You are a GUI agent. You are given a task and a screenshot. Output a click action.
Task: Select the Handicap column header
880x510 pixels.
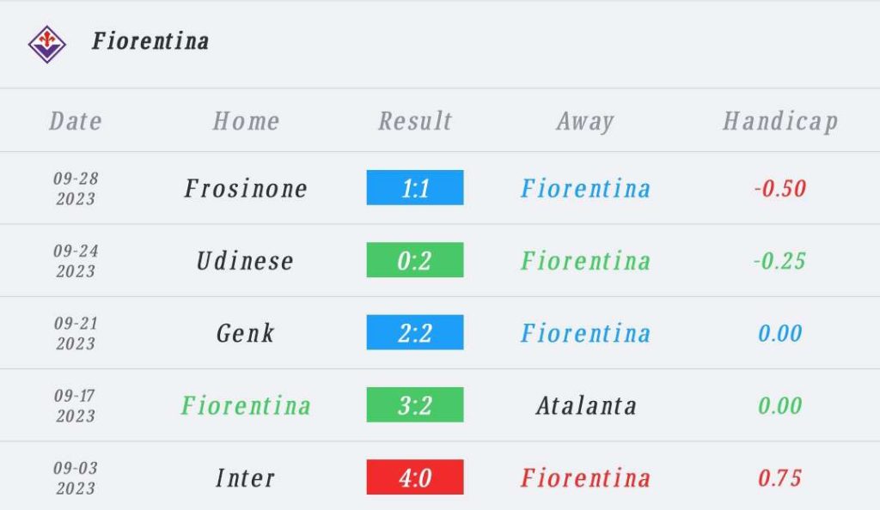(780, 122)
